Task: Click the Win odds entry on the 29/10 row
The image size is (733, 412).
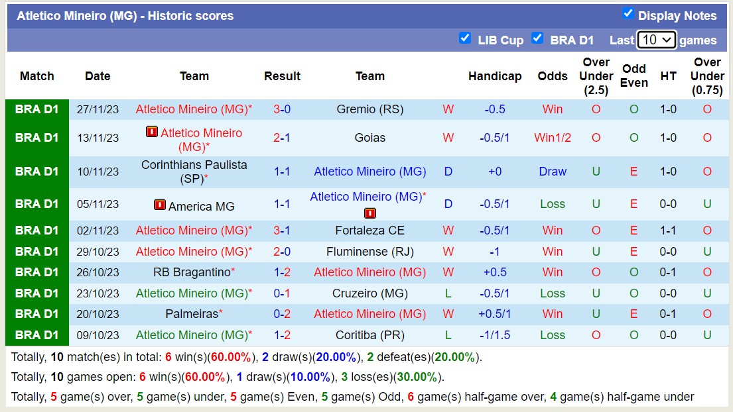Action: coord(553,252)
